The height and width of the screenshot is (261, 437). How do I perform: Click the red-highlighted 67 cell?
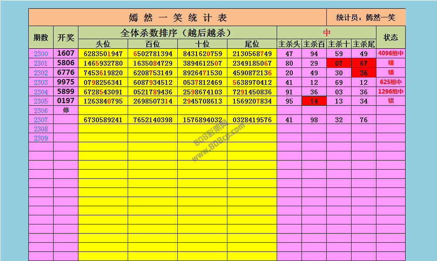tap(363, 64)
